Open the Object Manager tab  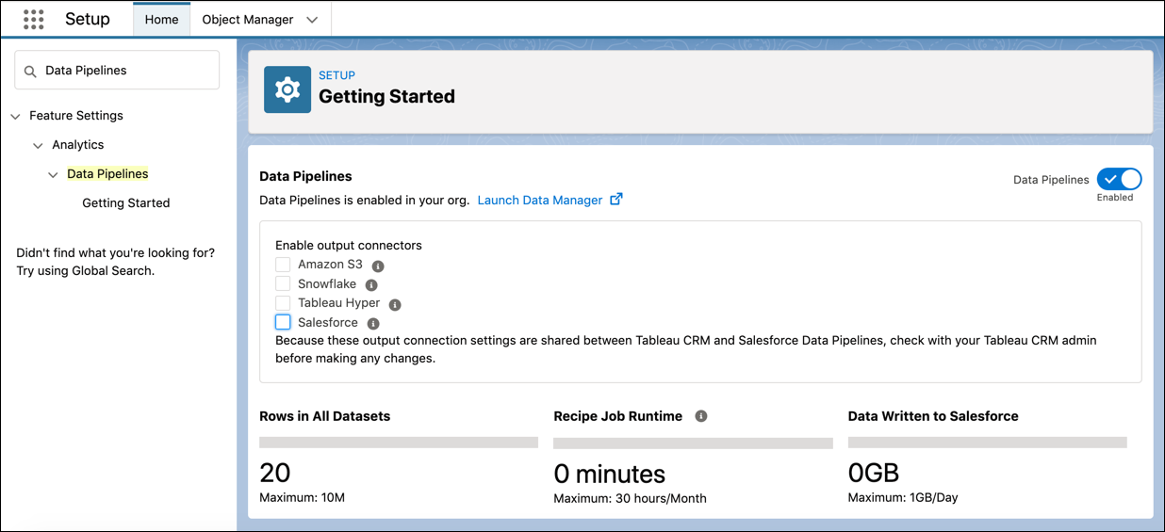[x=248, y=20]
